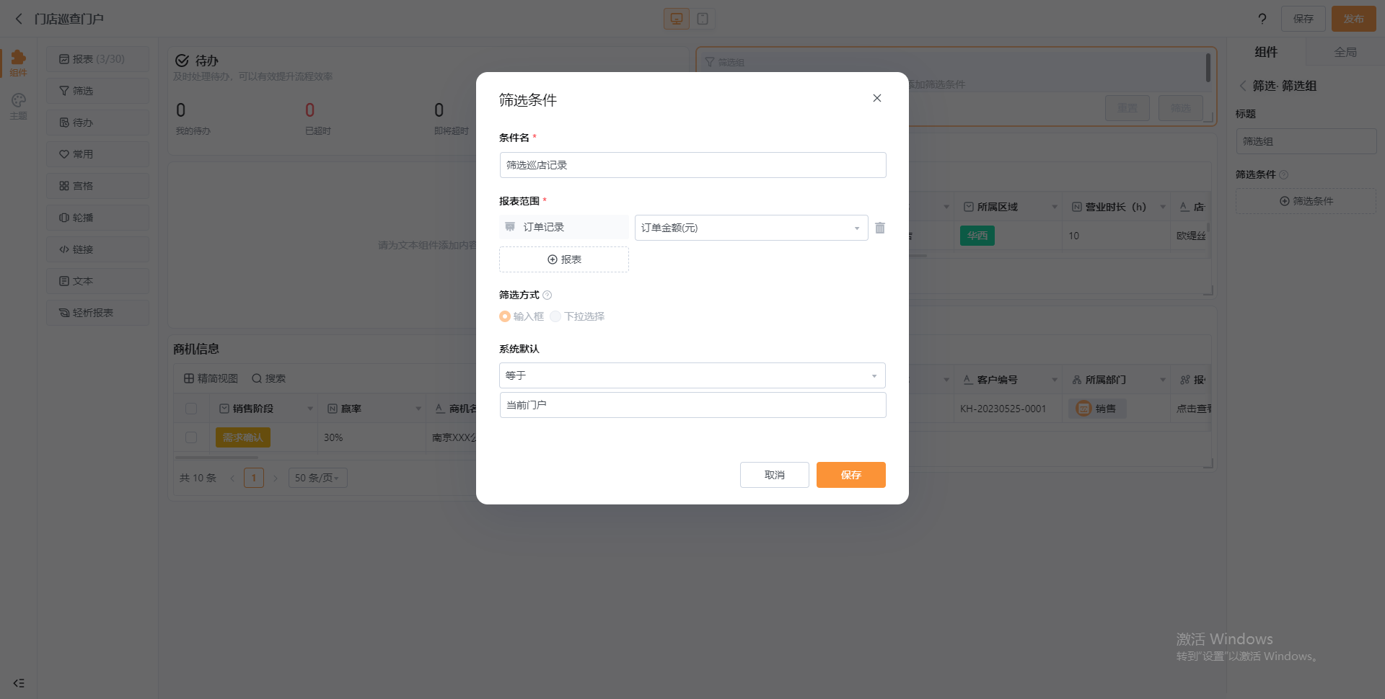Switch to the 组件 settings tab
The width and height of the screenshot is (1385, 699).
1266,52
